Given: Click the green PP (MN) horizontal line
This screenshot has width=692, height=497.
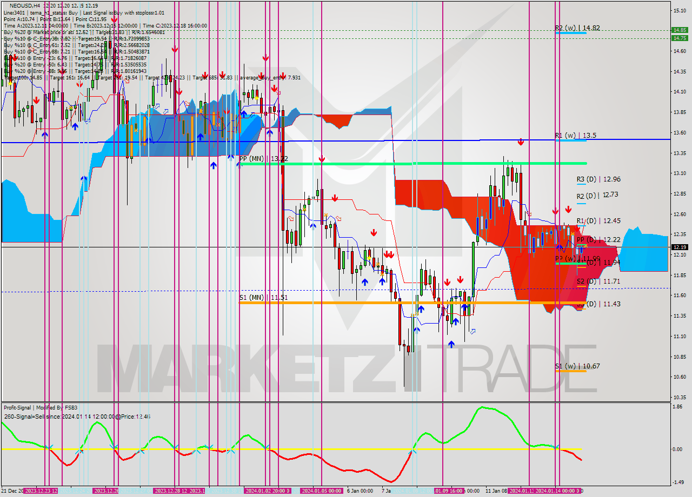Looking at the screenshot, I should (x=412, y=163).
